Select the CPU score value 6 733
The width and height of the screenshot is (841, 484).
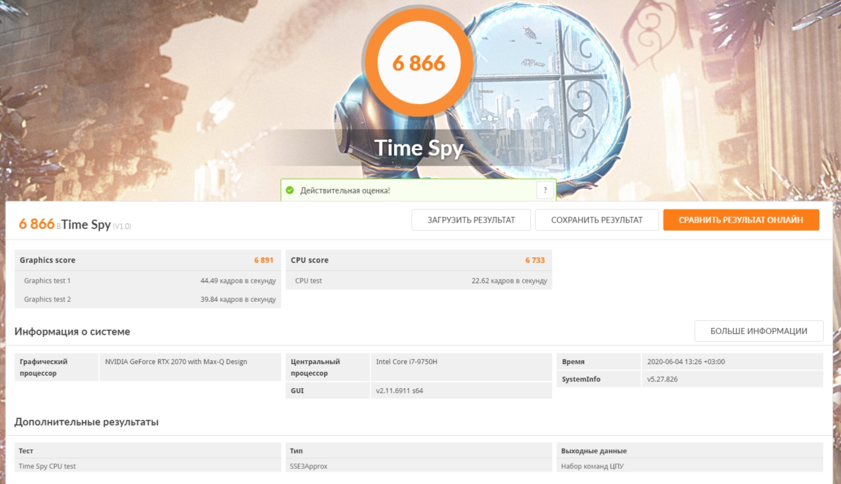pos(535,260)
